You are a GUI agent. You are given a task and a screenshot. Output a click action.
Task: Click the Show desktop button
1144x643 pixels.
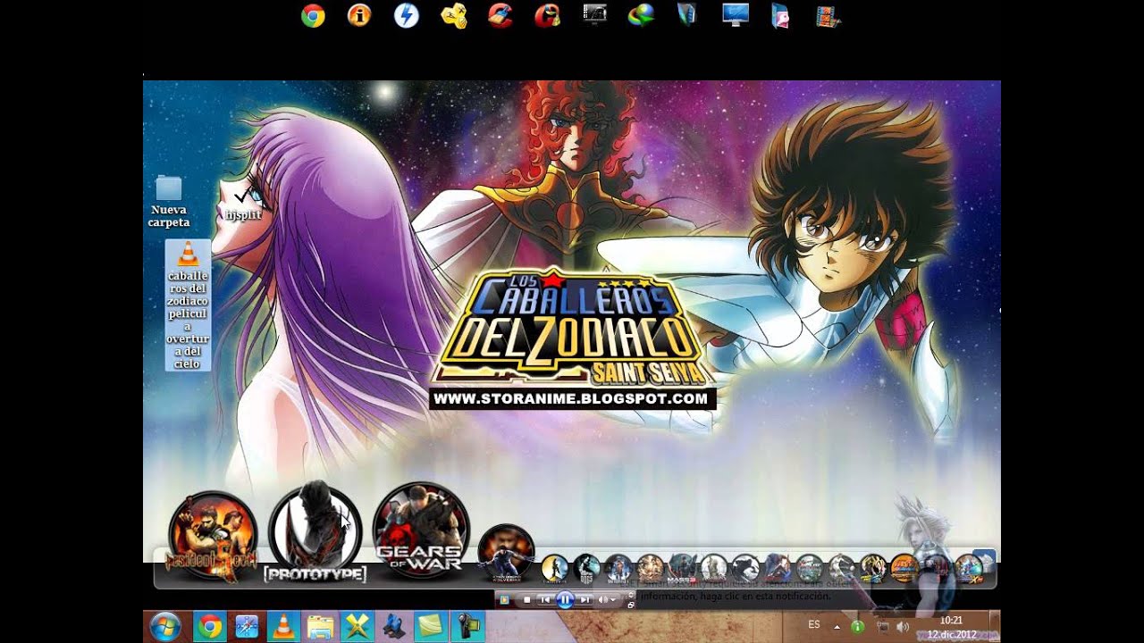[995, 627]
